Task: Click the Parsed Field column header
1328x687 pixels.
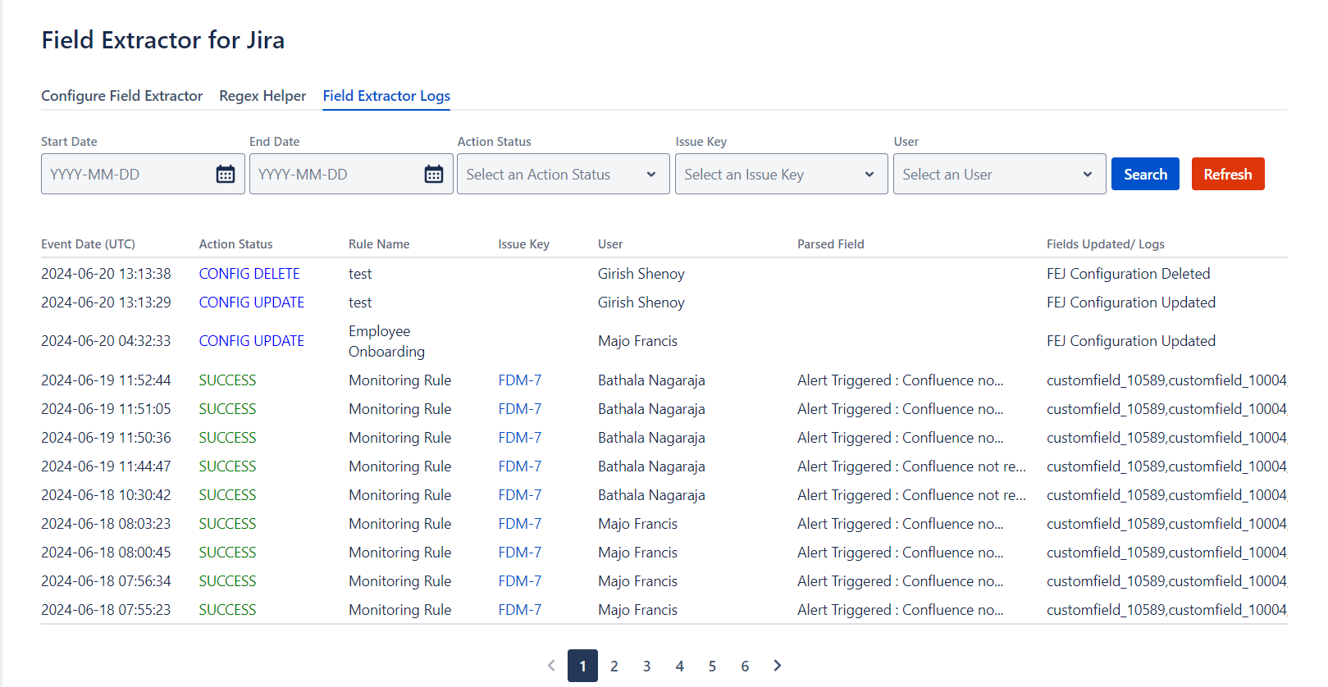Action: [x=831, y=244]
